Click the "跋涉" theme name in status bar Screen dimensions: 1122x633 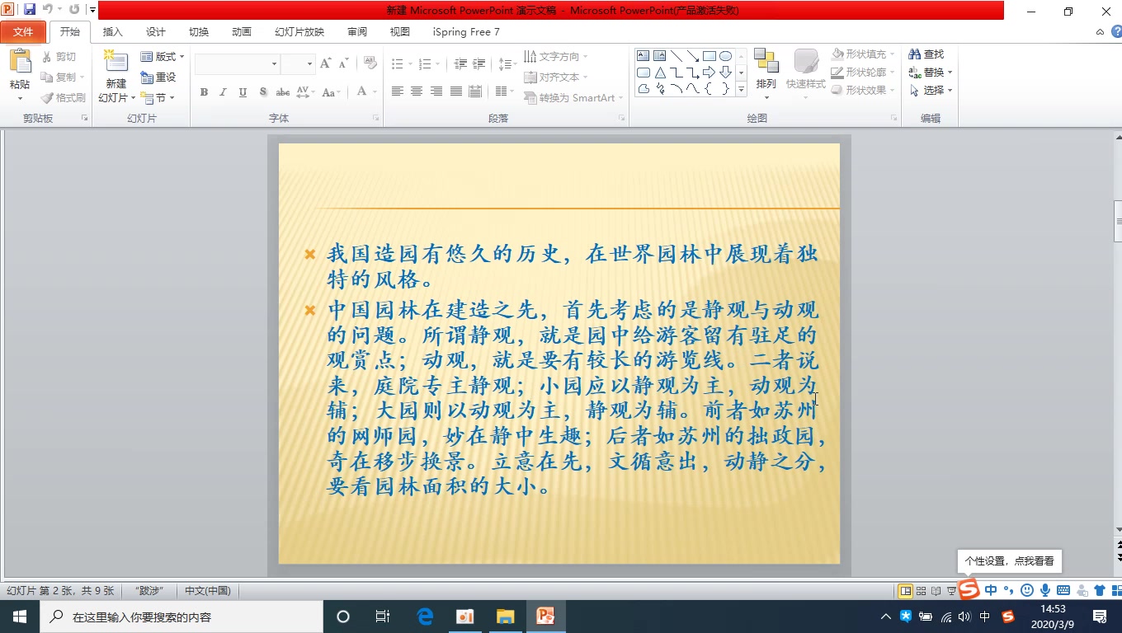coord(148,591)
